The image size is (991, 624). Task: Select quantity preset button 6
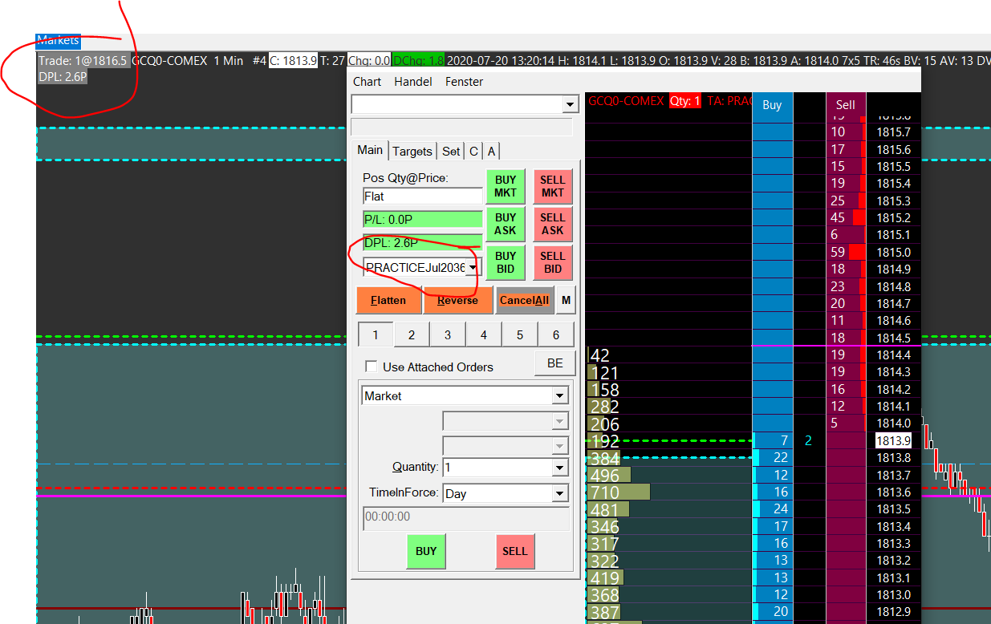click(555, 335)
